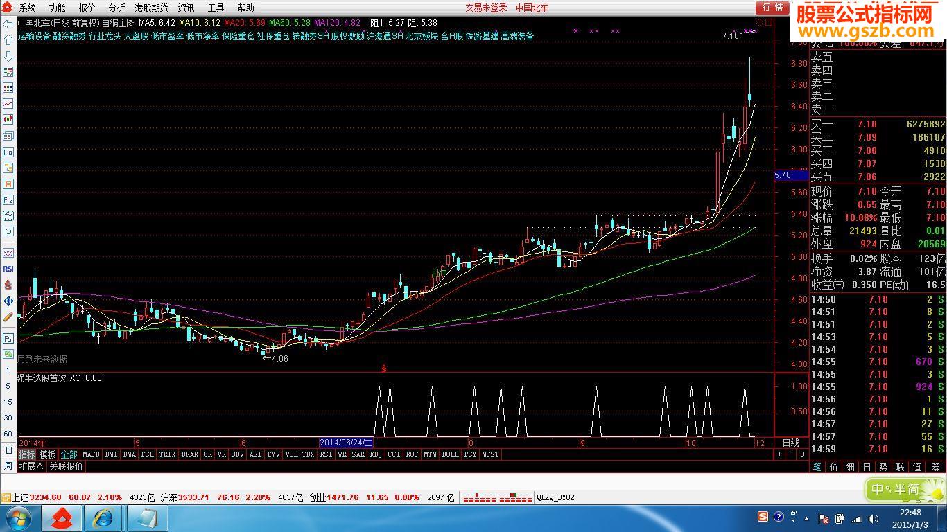
Task: Click the 融资融券 sector tag
Action: pos(69,36)
